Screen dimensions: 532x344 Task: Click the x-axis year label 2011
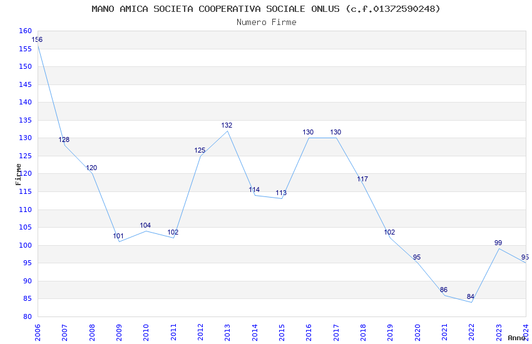click(173, 332)
